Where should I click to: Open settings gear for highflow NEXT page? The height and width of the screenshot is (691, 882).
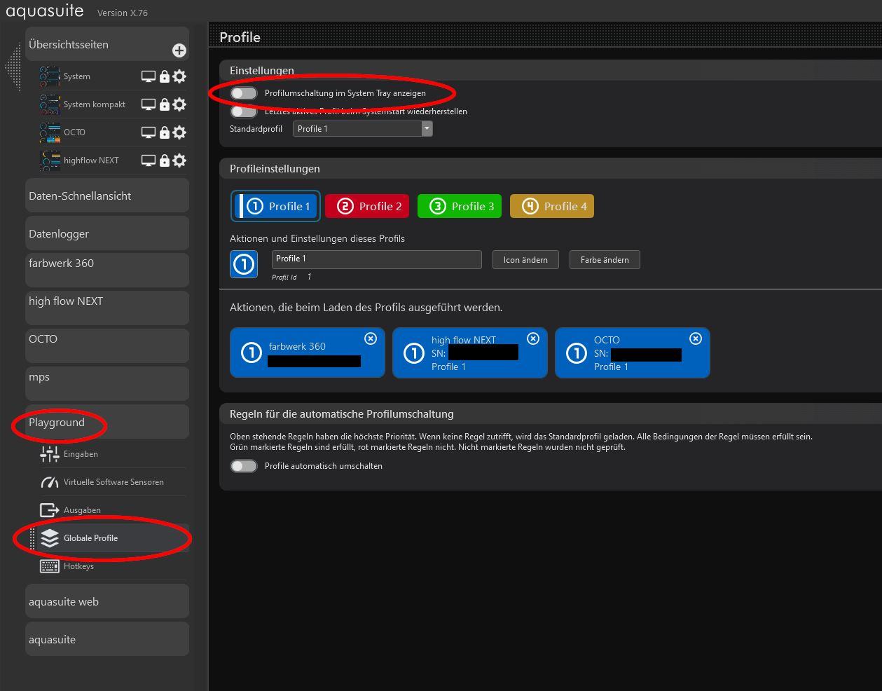click(x=179, y=160)
